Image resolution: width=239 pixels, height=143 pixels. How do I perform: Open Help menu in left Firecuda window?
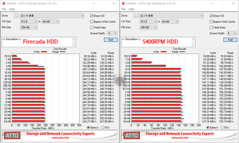[x=12, y=9]
